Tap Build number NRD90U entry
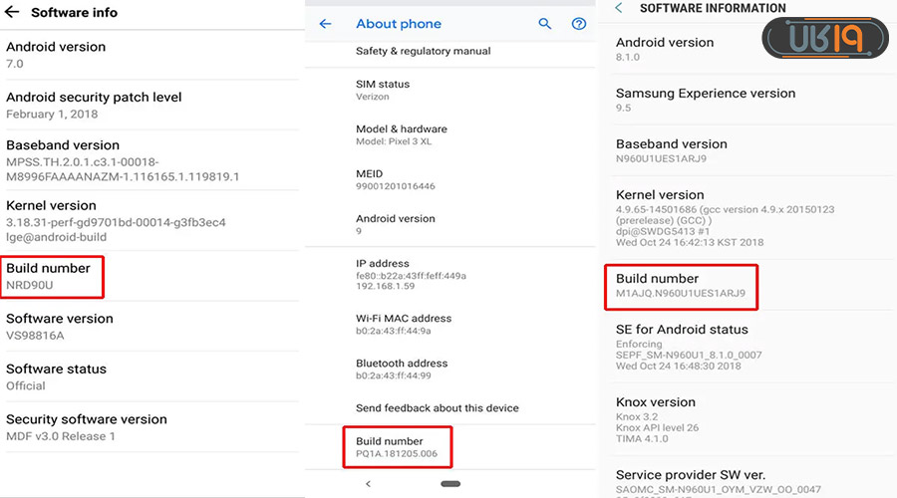The image size is (897, 498). point(52,276)
